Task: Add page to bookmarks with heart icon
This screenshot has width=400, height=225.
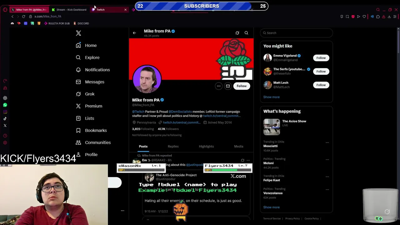Action: coord(364,17)
